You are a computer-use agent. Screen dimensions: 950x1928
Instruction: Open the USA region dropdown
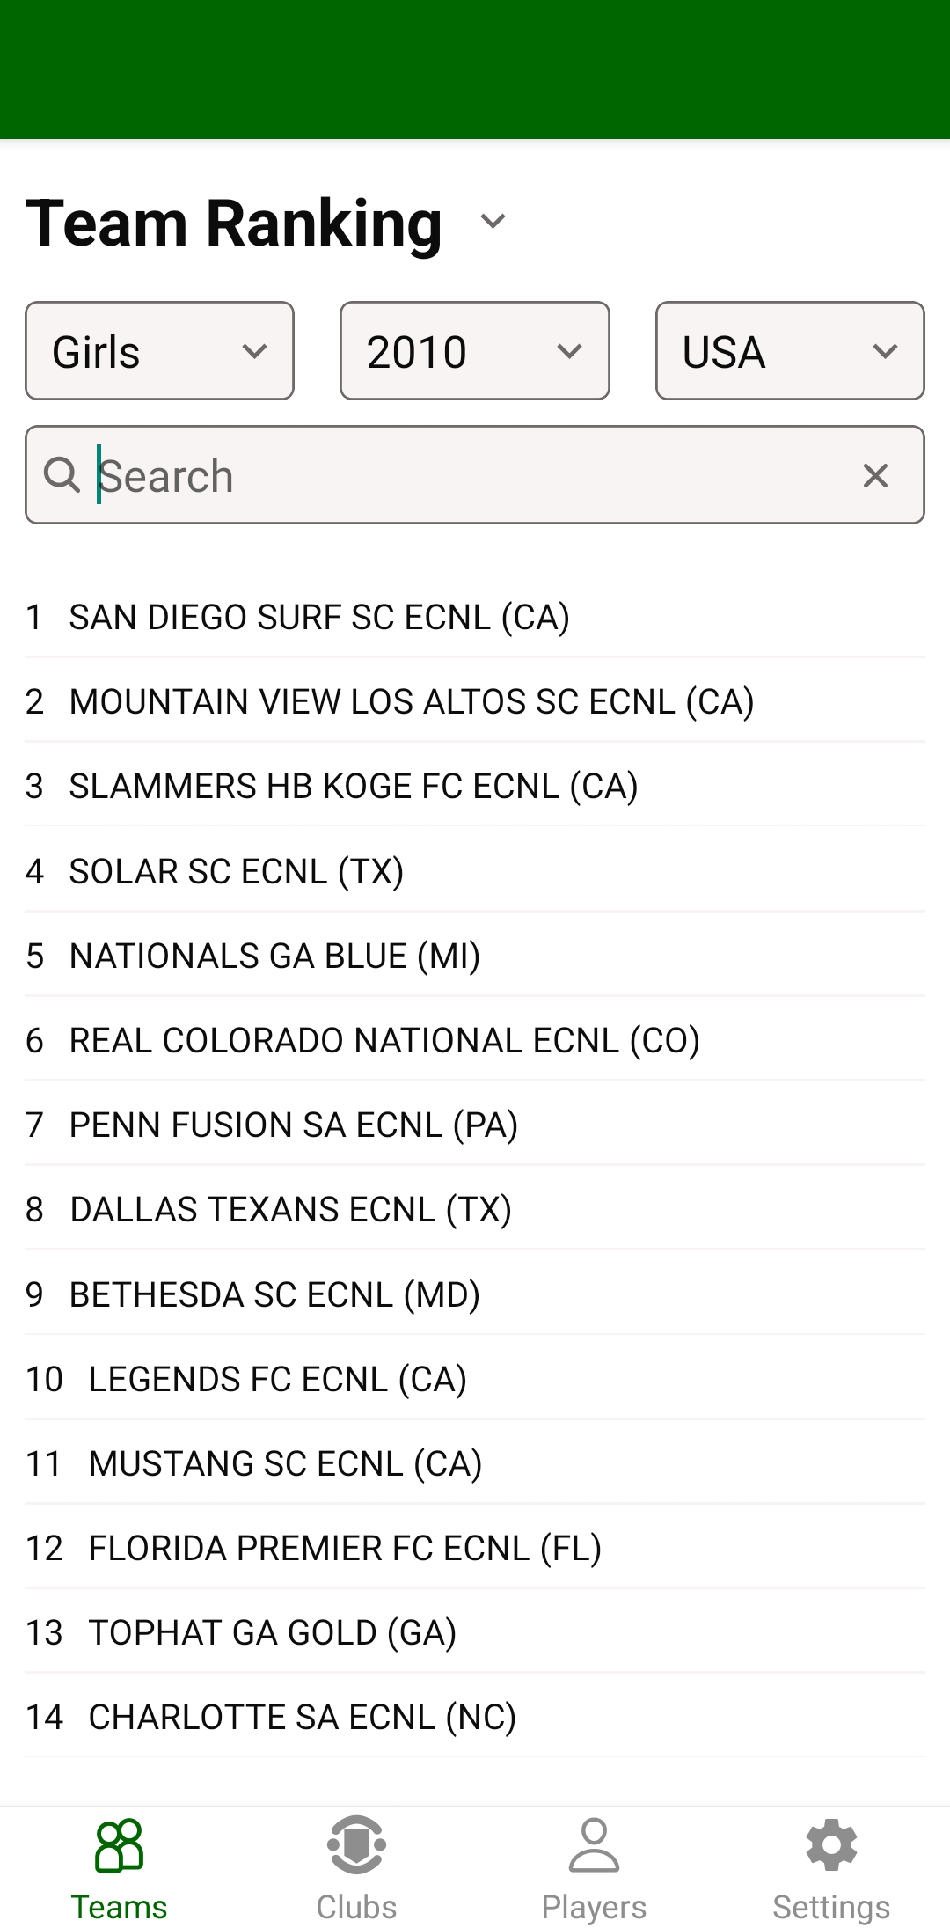click(x=790, y=351)
